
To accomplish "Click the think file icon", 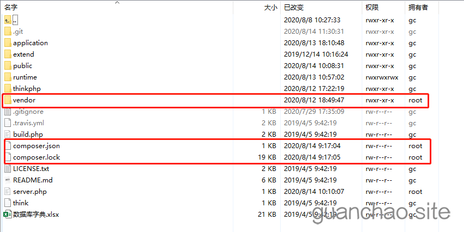I will point(8,203).
